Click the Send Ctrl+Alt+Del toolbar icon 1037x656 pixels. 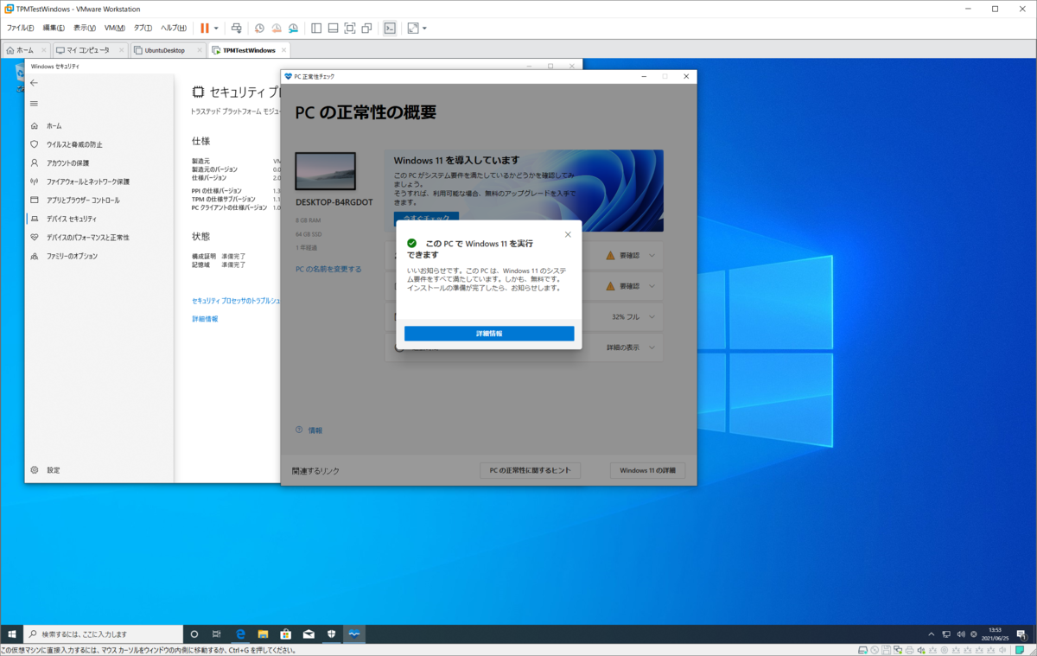point(237,28)
